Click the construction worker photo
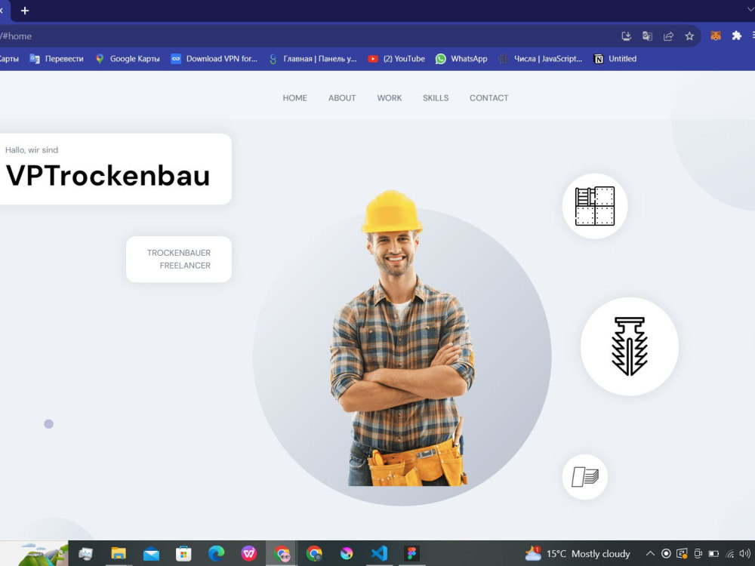The width and height of the screenshot is (755, 566). [x=402, y=338]
